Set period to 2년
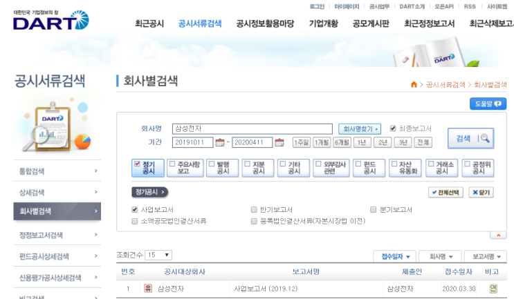Viewport: 514px width, 299px height. tap(383, 142)
